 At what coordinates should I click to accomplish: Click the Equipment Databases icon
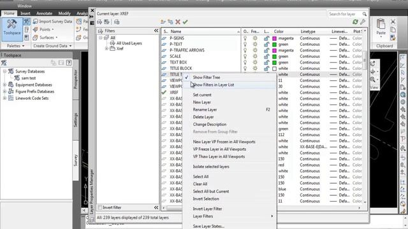(x=11, y=85)
